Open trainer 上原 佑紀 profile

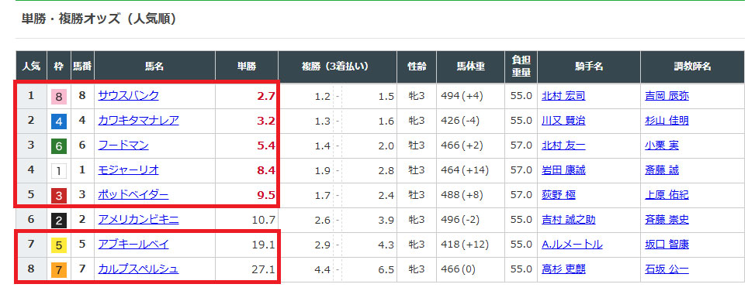tap(667, 196)
